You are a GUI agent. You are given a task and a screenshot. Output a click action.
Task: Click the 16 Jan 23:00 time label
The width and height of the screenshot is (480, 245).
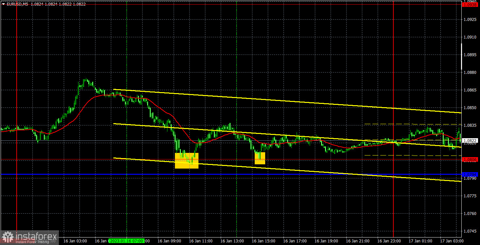point(389,241)
